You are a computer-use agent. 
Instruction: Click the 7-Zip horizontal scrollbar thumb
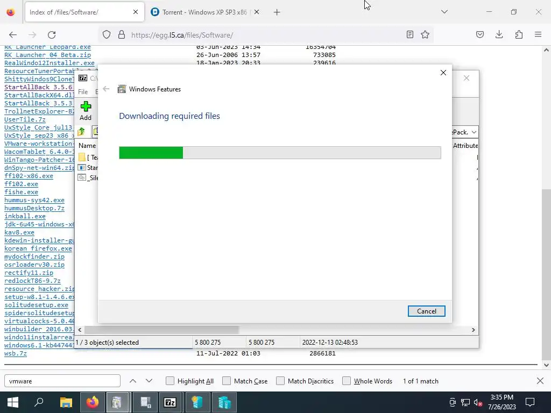click(161, 330)
